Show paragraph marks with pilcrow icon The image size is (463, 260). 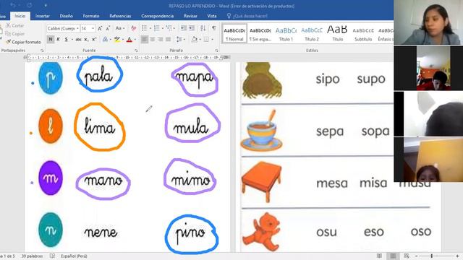click(x=213, y=28)
